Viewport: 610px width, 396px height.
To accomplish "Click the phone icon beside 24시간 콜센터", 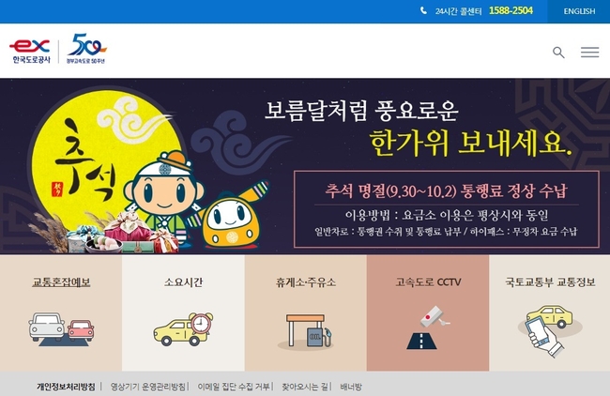I will coord(423,11).
